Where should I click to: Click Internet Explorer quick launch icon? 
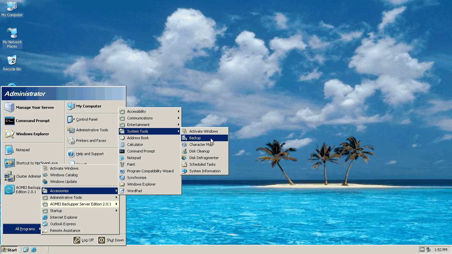(x=34, y=250)
